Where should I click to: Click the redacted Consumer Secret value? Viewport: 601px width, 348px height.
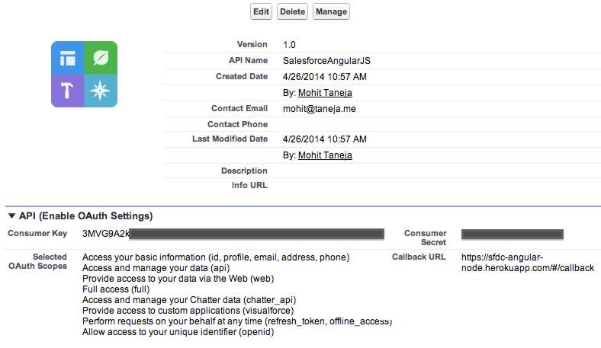click(x=513, y=234)
